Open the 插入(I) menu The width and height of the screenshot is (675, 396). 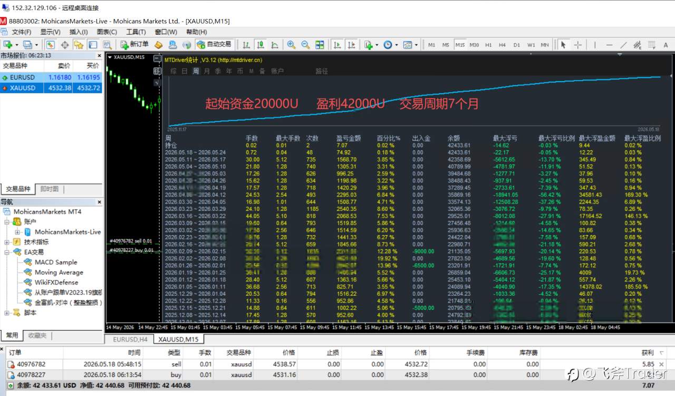click(79, 32)
